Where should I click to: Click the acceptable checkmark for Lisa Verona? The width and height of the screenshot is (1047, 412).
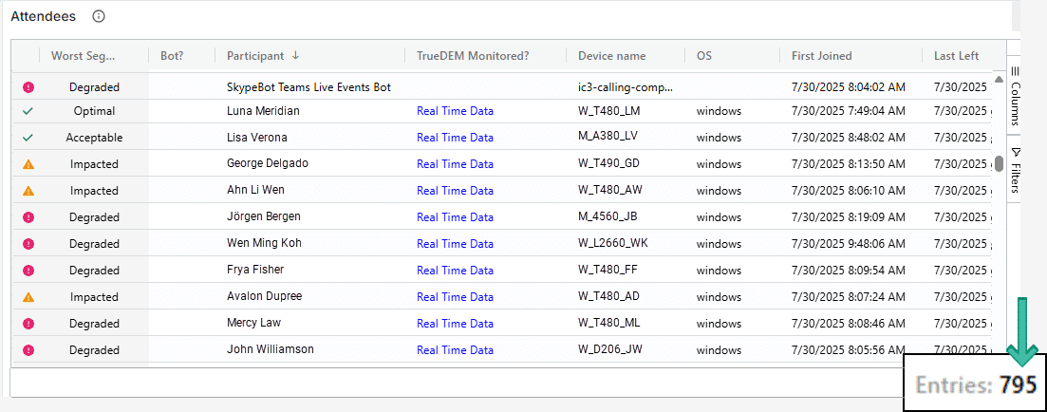pyautogui.click(x=28, y=138)
